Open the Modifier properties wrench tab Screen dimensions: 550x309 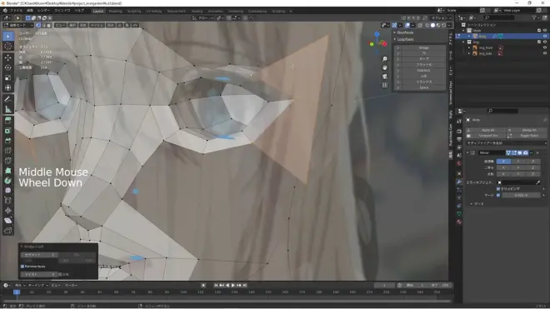coord(459,182)
